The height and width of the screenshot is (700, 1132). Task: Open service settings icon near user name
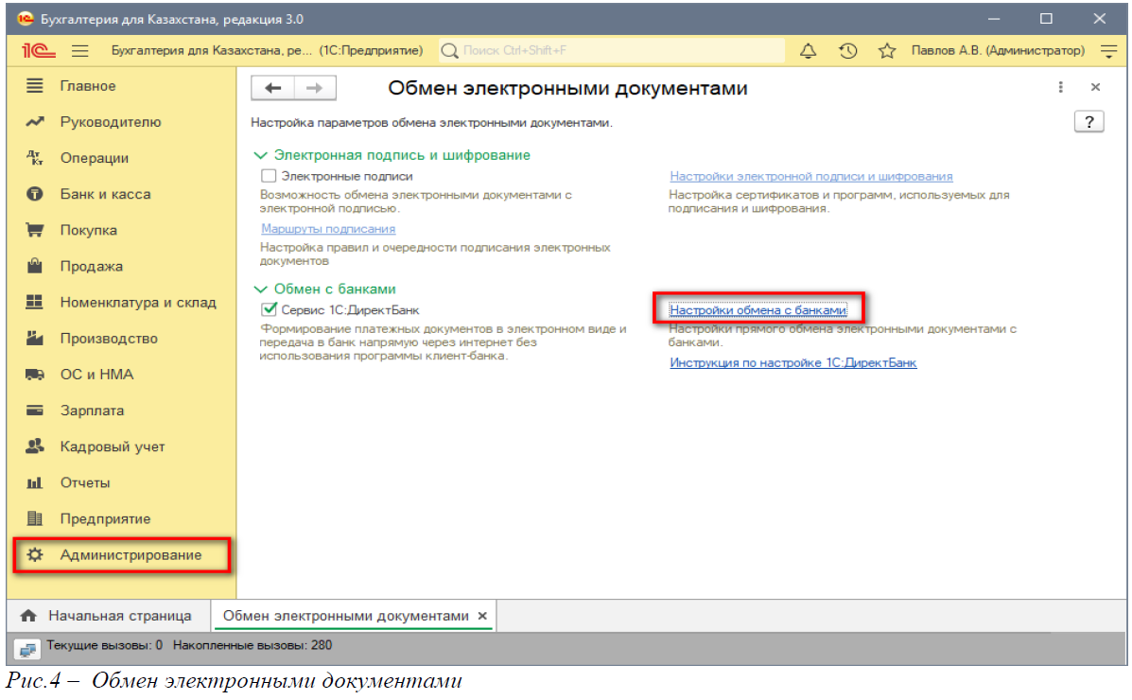(1108, 51)
